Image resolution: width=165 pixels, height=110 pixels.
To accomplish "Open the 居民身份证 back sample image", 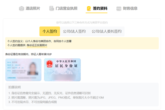I will (x=62, y=70).
